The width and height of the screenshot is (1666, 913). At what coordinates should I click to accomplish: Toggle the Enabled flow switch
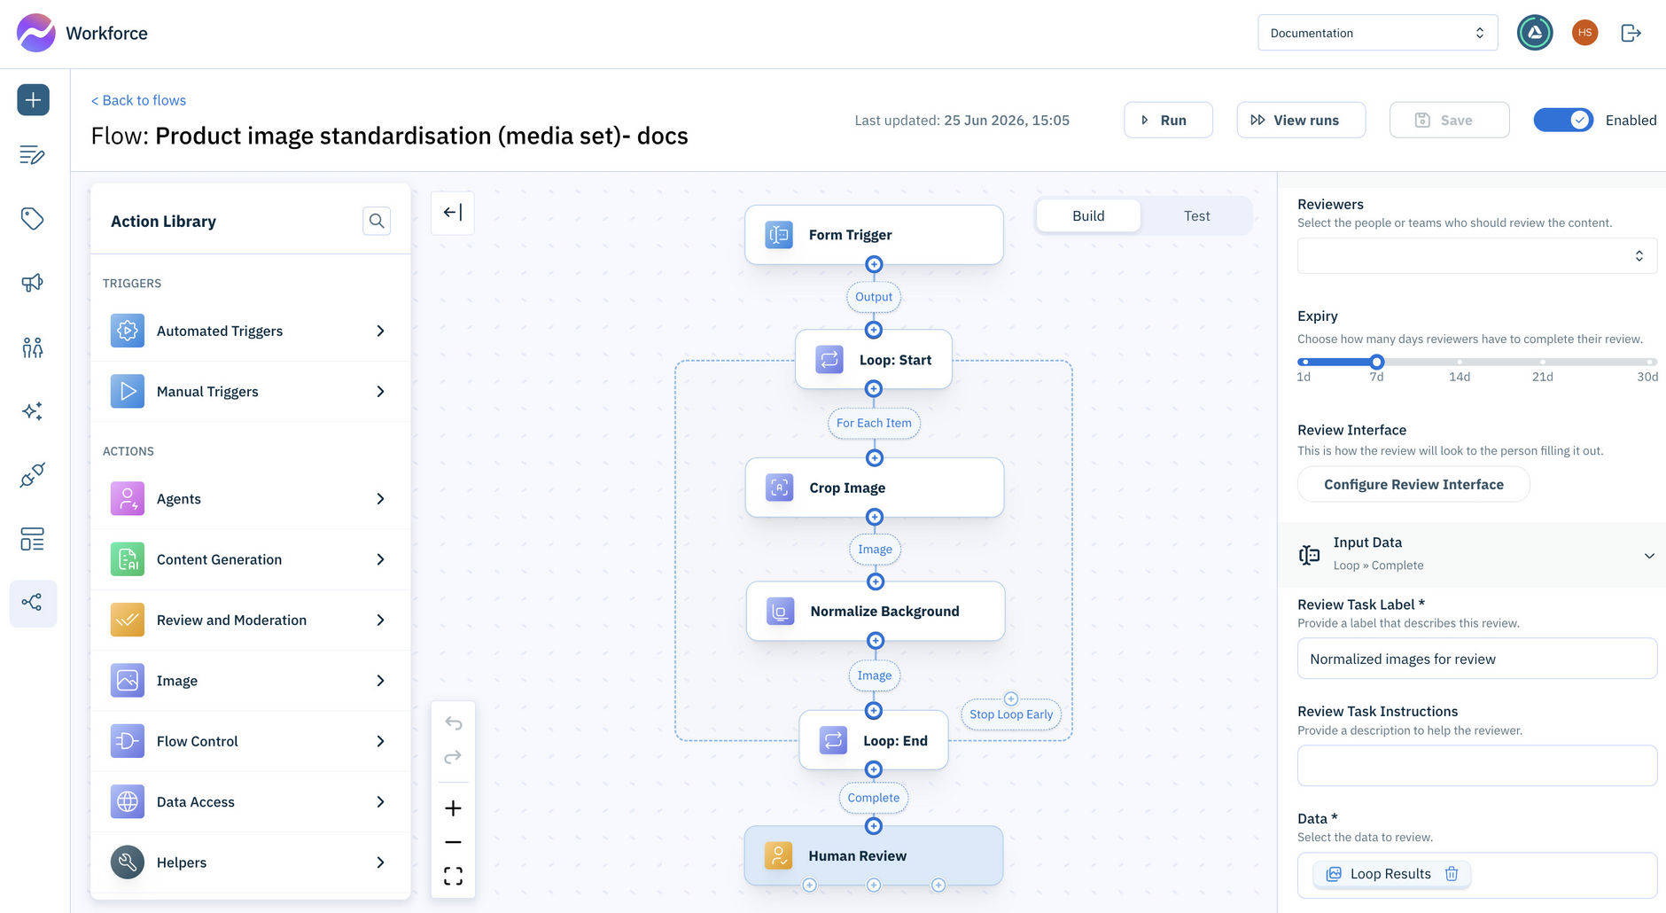pyautogui.click(x=1563, y=121)
